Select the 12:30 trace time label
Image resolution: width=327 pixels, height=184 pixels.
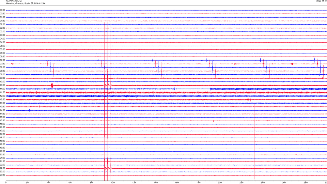2,99
